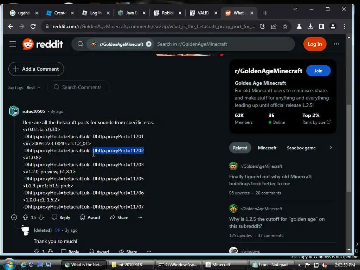The width and height of the screenshot is (360, 270).
Task: Click the page vertical scrollbar
Action: [349, 148]
